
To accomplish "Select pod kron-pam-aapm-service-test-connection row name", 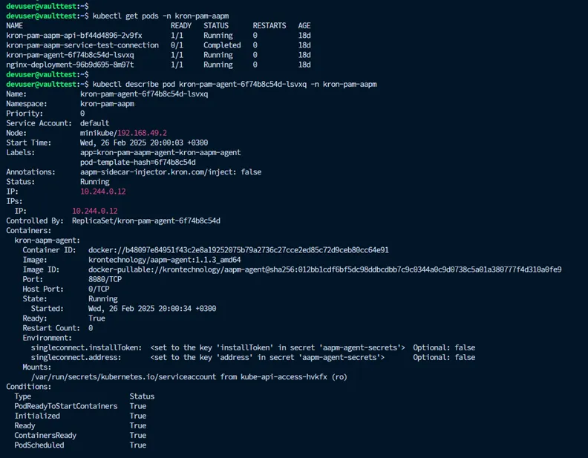I will pos(82,45).
